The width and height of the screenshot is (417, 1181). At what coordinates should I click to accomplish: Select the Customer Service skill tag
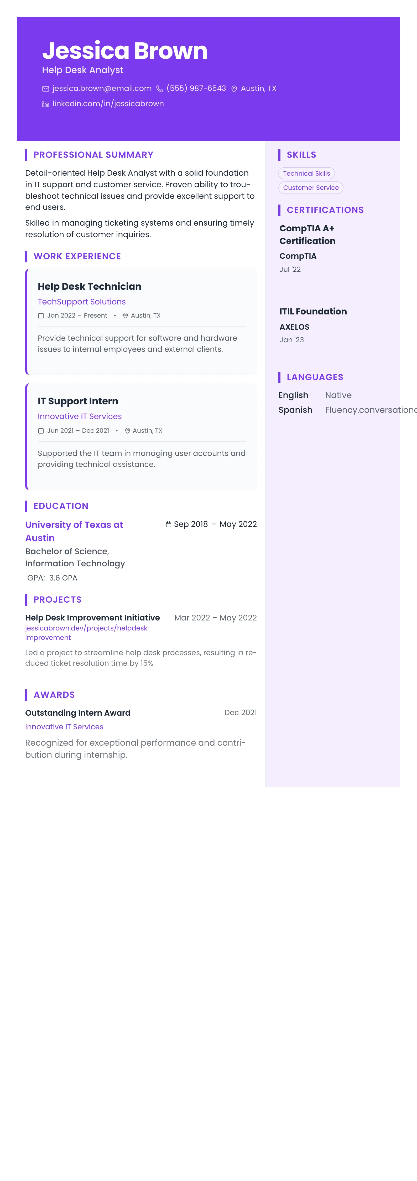tap(310, 187)
